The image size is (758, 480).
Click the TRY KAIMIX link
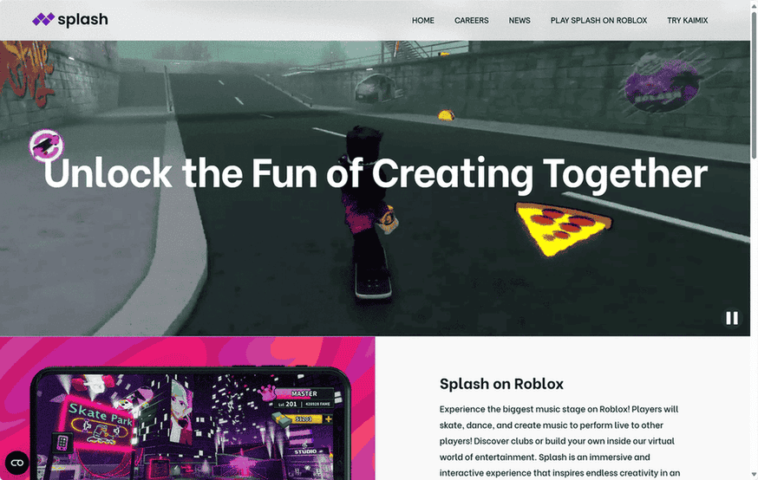click(x=688, y=20)
